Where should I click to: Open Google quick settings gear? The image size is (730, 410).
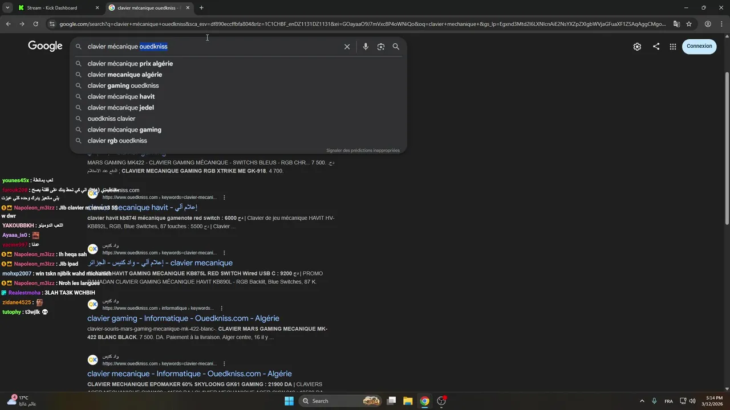pos(637,47)
